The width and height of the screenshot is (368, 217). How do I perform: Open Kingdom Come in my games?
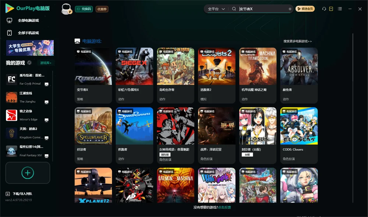coord(27,133)
